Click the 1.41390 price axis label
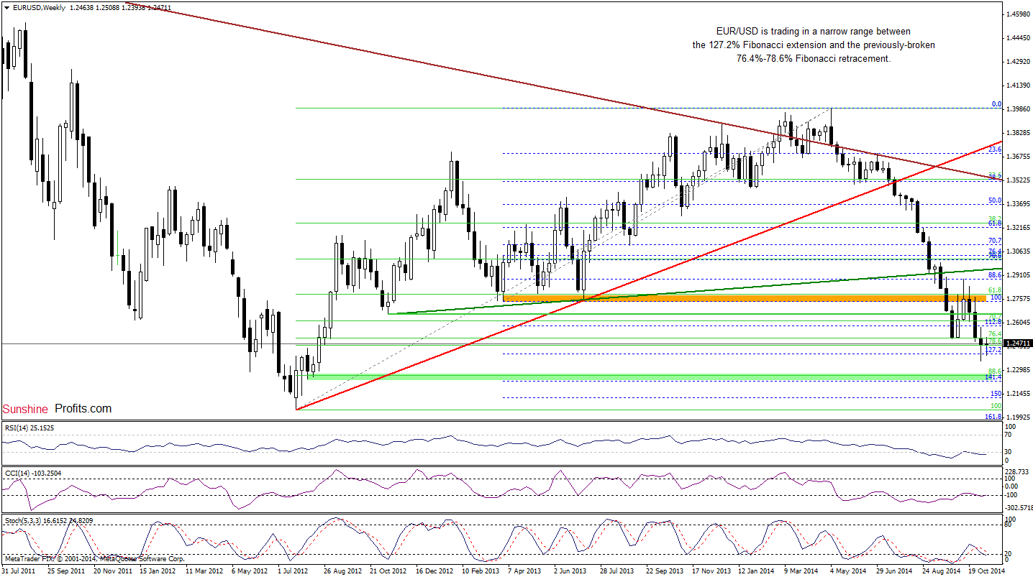The width and height of the screenshot is (1033, 577). coord(1018,86)
